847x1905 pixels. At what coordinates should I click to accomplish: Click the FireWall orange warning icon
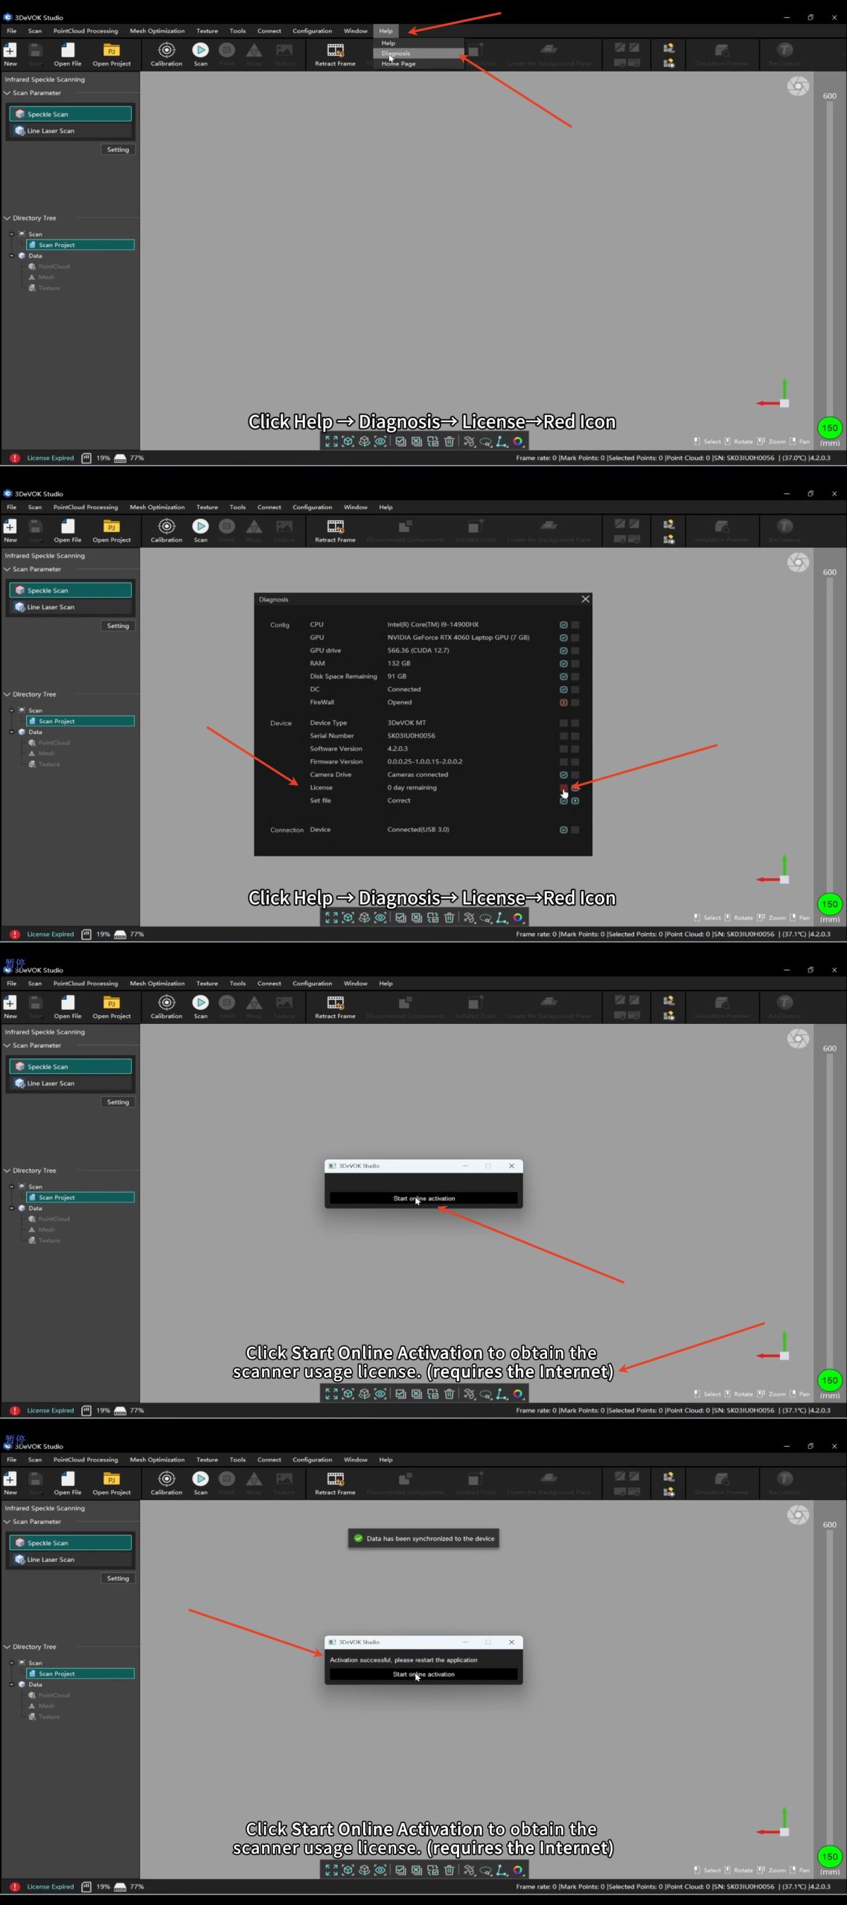tap(563, 702)
